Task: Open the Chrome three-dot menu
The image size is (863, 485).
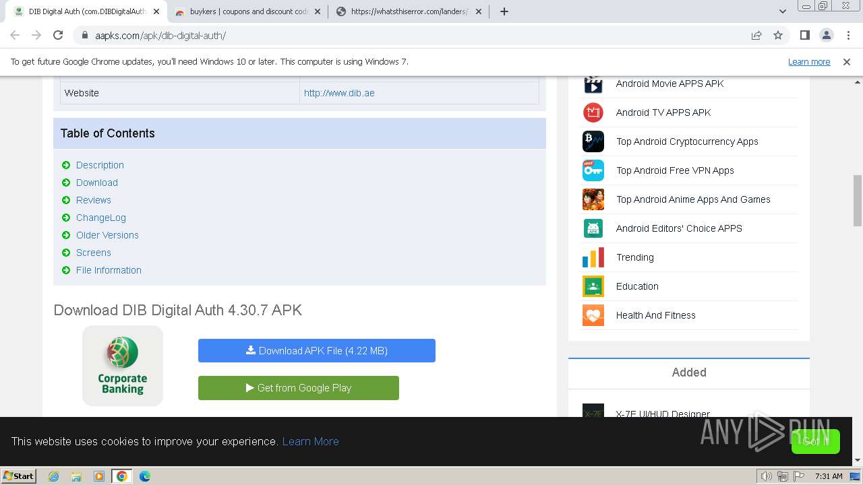Action: click(849, 35)
